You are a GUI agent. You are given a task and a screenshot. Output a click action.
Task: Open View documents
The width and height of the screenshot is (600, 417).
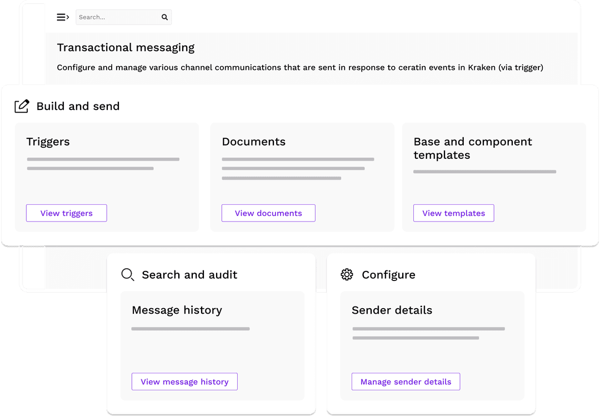(x=268, y=213)
